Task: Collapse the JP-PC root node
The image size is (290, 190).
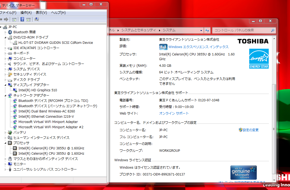Action: tap(1, 27)
